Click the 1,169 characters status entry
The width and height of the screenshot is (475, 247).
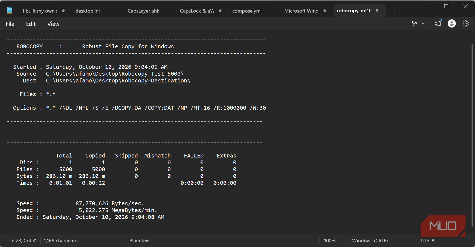point(61,241)
